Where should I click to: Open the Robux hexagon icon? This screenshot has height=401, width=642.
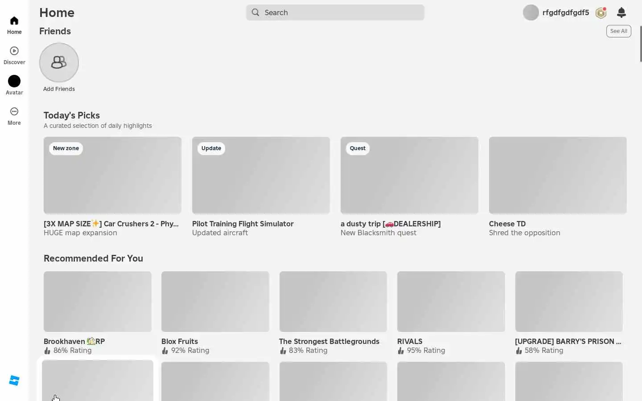coord(601,12)
